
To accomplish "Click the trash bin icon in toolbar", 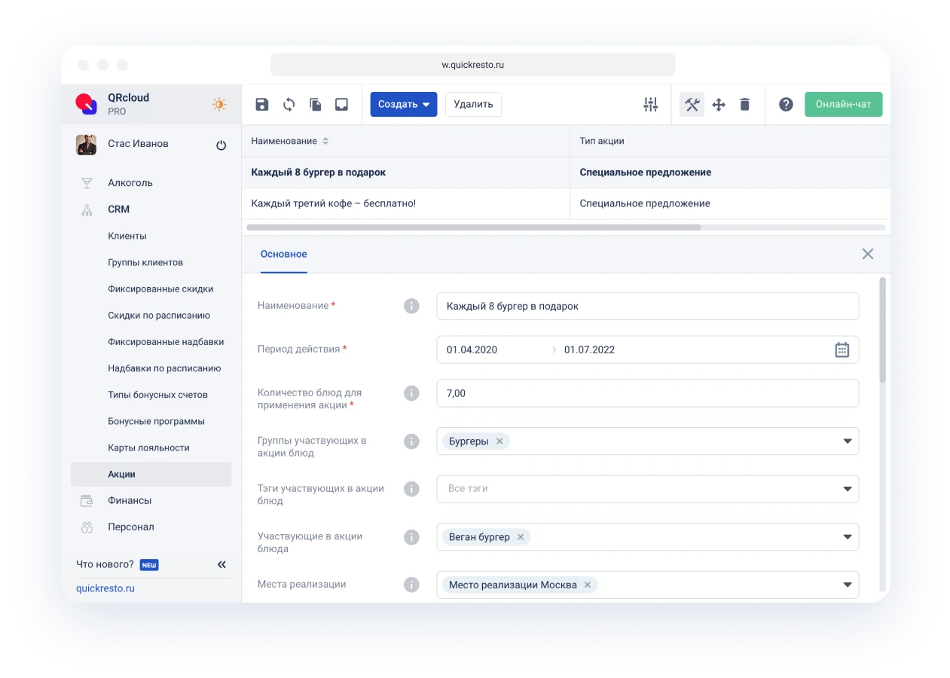I will click(x=745, y=105).
